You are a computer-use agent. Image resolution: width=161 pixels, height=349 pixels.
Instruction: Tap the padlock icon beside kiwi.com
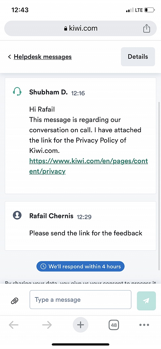[x=65, y=29]
